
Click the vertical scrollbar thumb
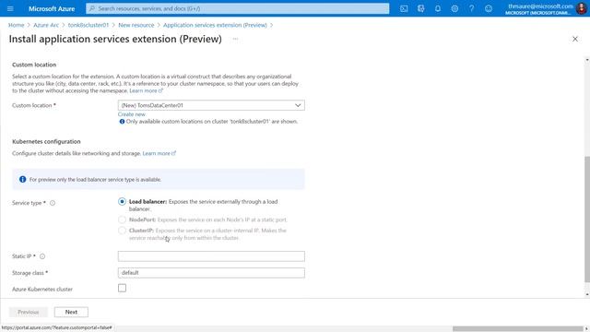587,219
